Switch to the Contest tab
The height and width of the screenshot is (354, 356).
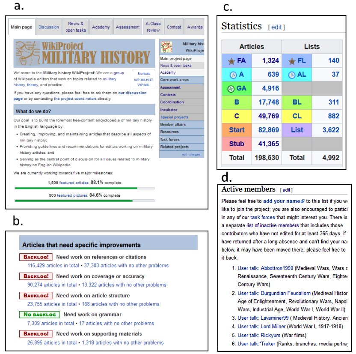[x=174, y=27]
